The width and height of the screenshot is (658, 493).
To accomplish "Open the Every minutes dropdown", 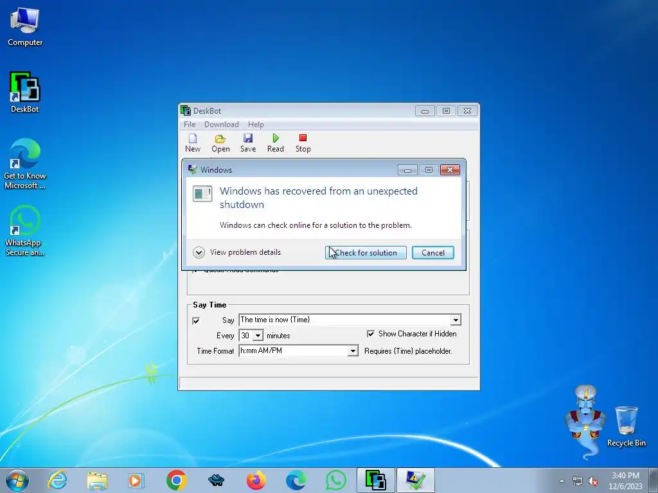I will pos(258,336).
